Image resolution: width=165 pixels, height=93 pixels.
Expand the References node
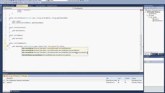147,14
